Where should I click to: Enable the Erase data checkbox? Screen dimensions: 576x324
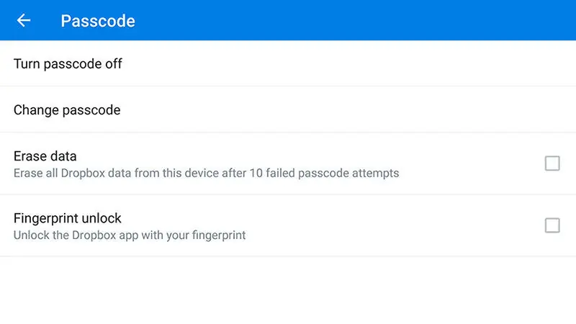[x=552, y=163]
